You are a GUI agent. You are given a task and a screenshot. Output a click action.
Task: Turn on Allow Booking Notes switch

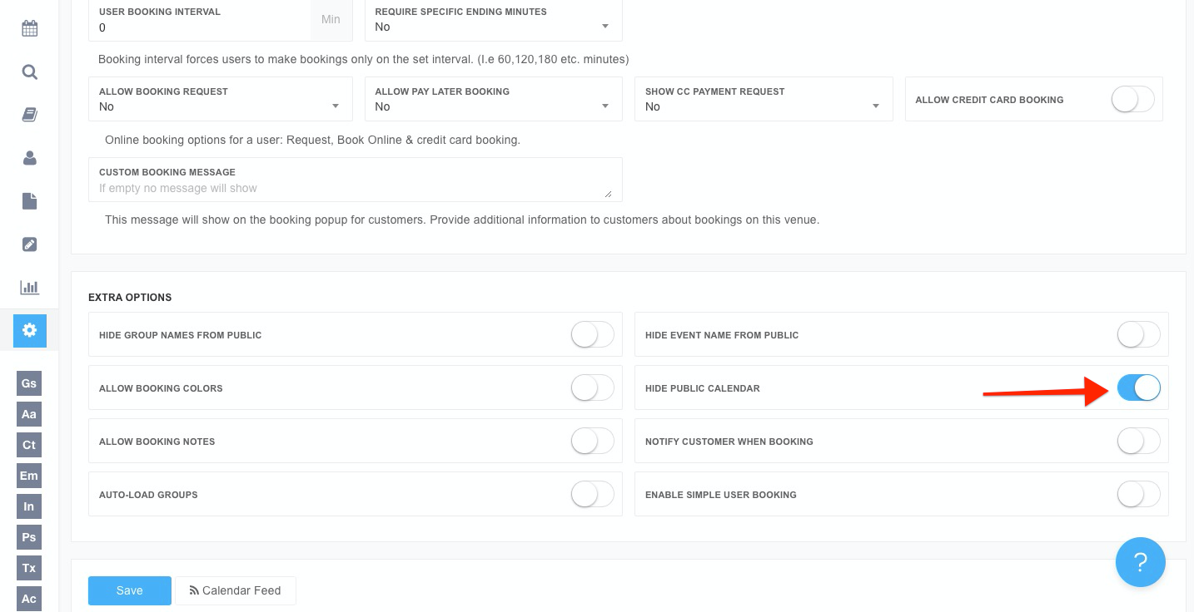(592, 442)
